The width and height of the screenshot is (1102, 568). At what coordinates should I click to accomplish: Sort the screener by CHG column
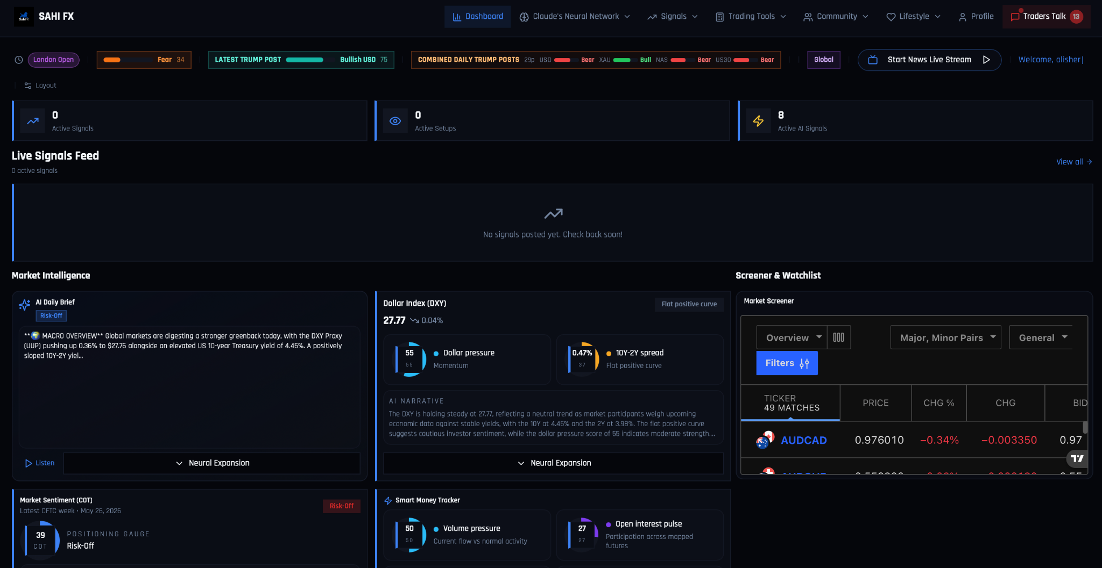1005,403
